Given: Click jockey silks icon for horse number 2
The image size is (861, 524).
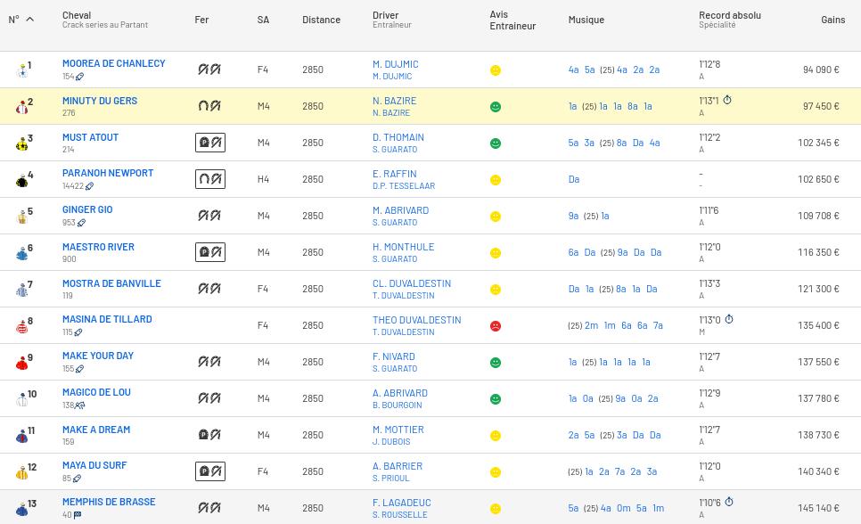Looking at the screenshot, I should click(x=21, y=107).
